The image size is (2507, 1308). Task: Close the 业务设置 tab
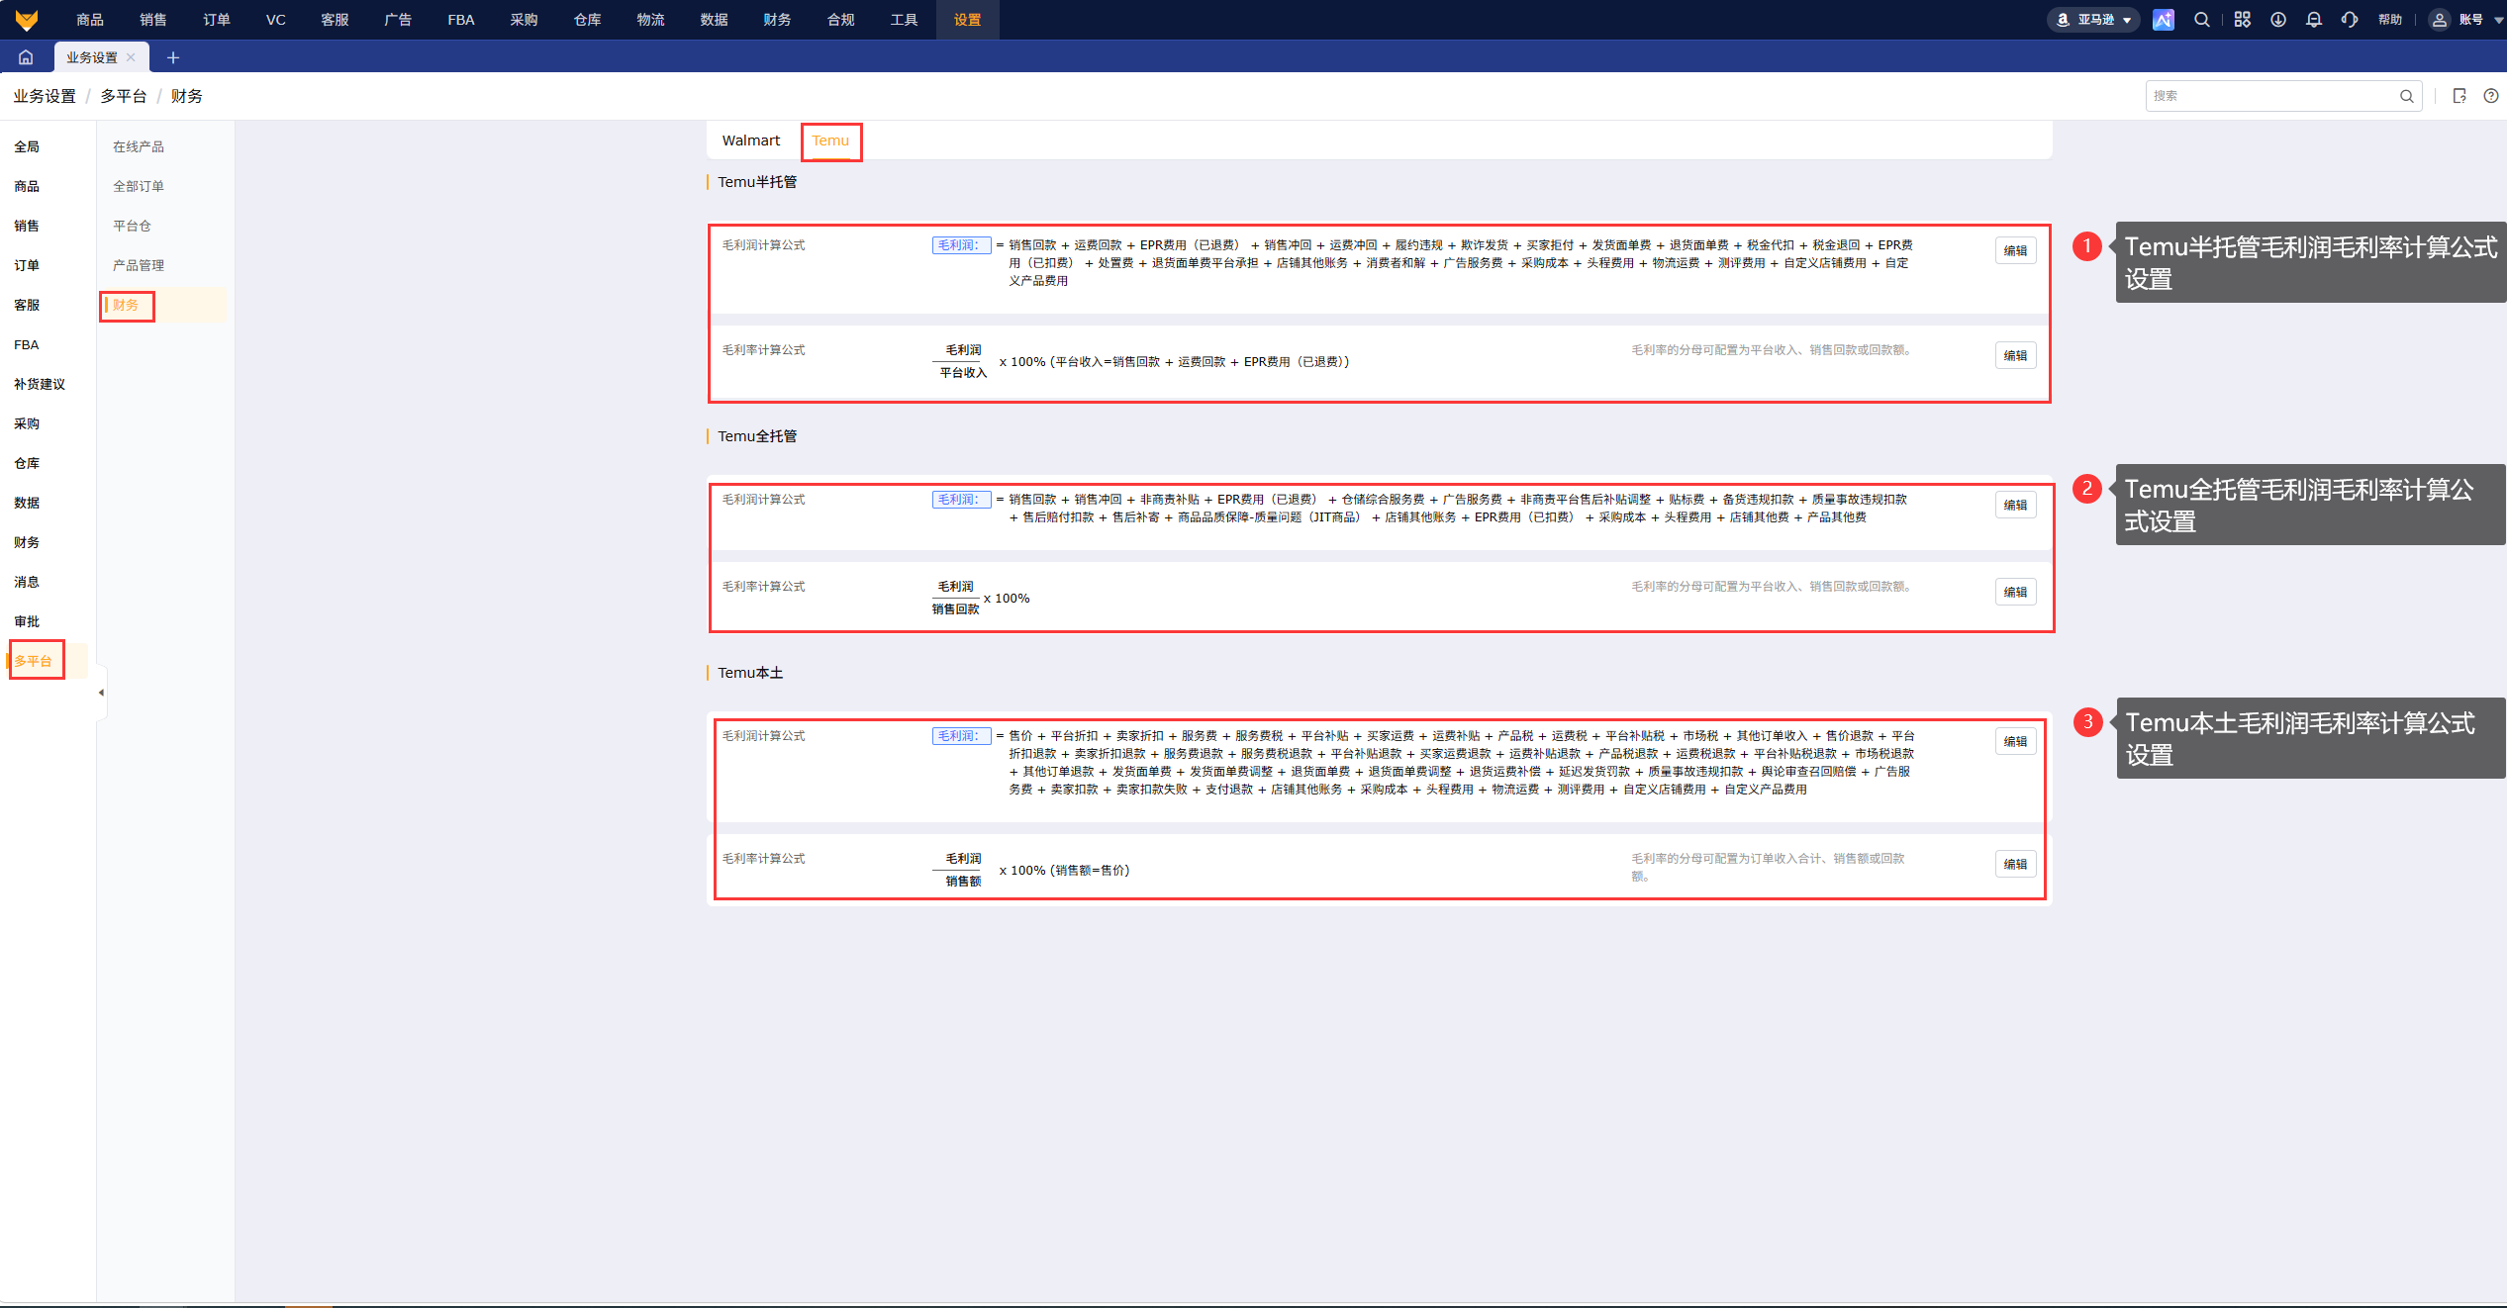pyautogui.click(x=131, y=57)
